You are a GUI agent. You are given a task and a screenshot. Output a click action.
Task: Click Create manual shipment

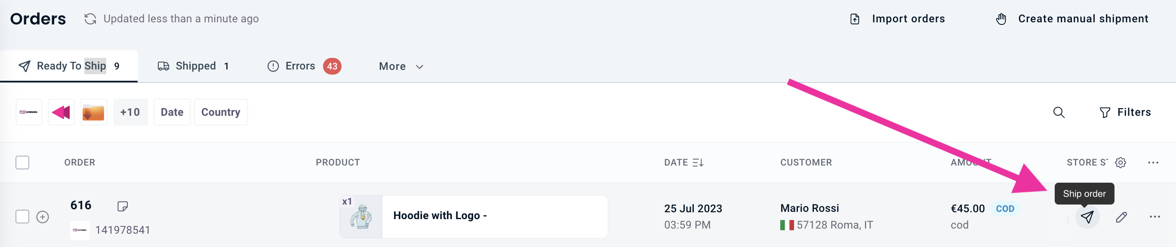tap(1071, 18)
